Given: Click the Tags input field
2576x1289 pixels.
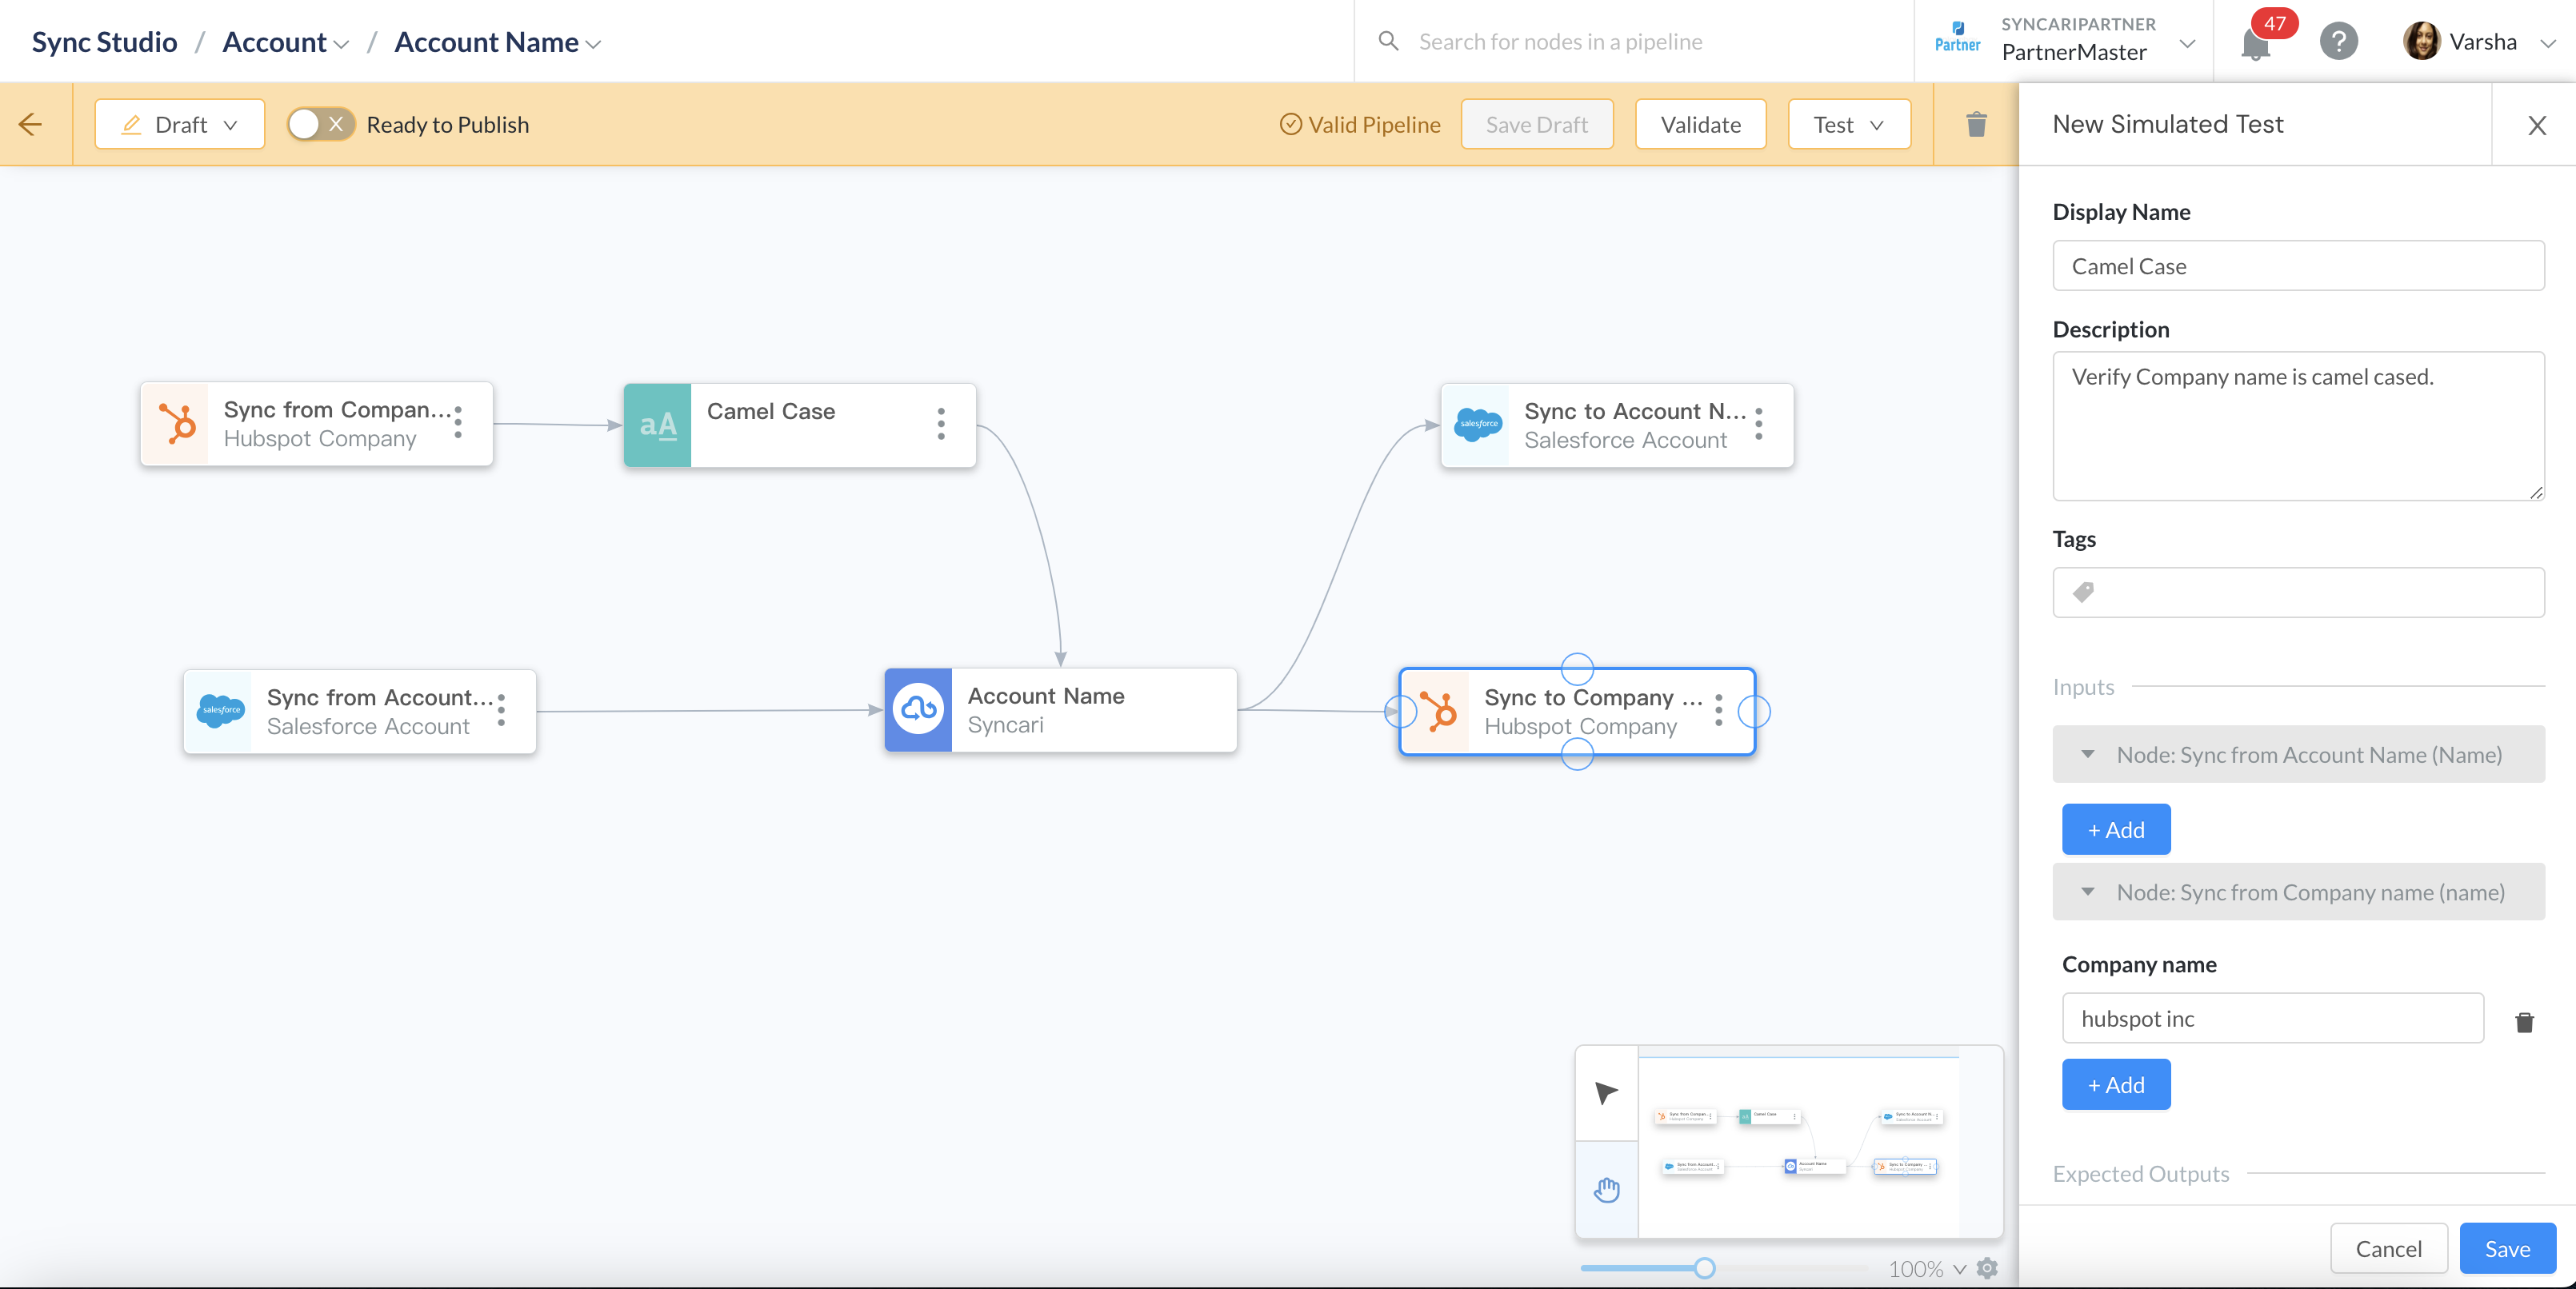Looking at the screenshot, I should 2298,593.
